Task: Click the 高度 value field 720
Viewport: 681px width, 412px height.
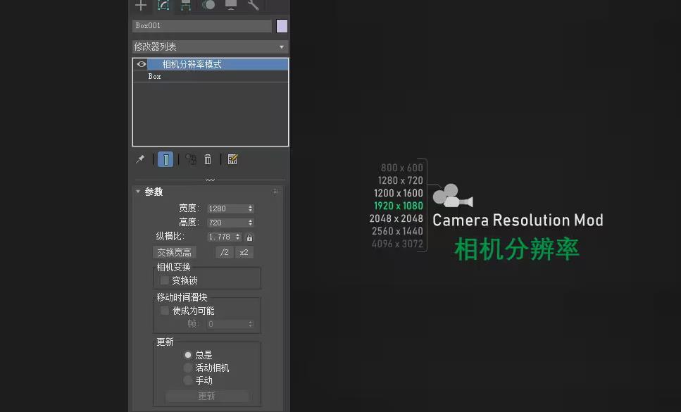Action: (x=227, y=223)
